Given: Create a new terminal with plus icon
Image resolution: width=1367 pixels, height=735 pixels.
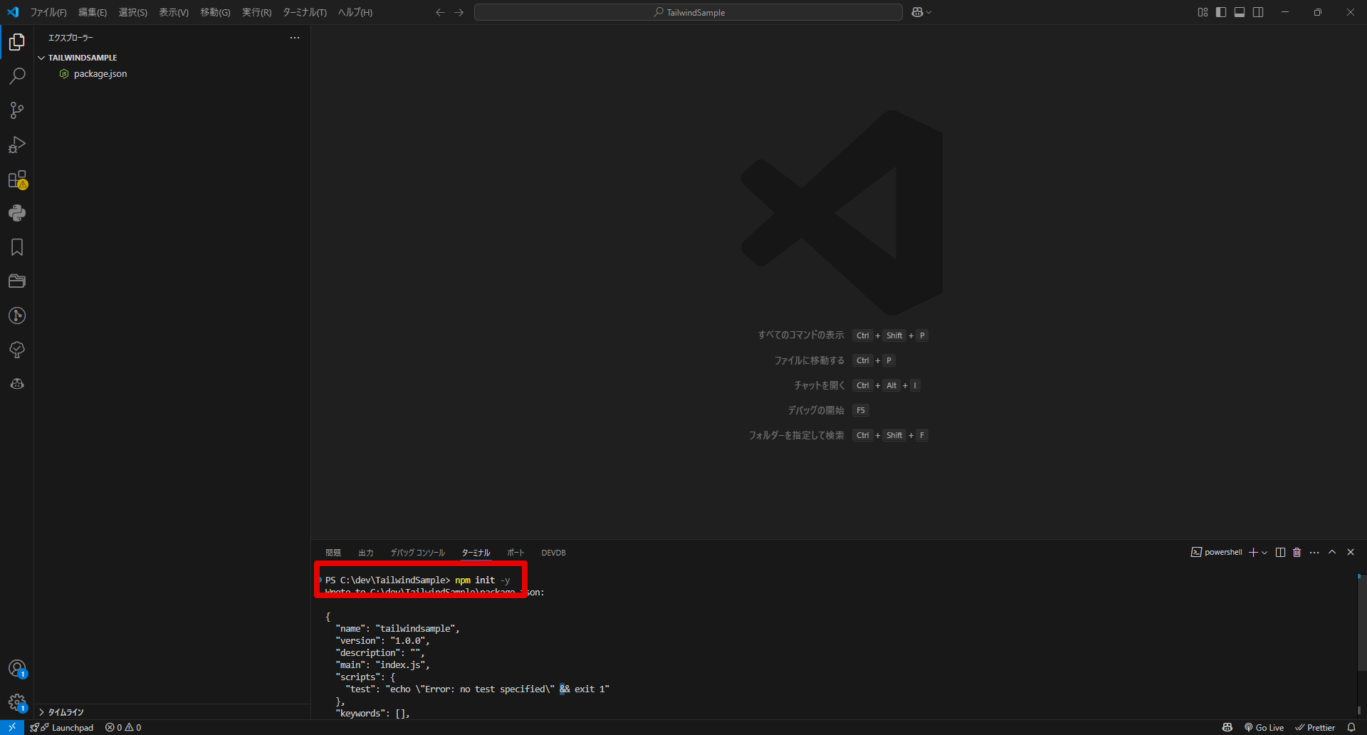Looking at the screenshot, I should coord(1254,553).
